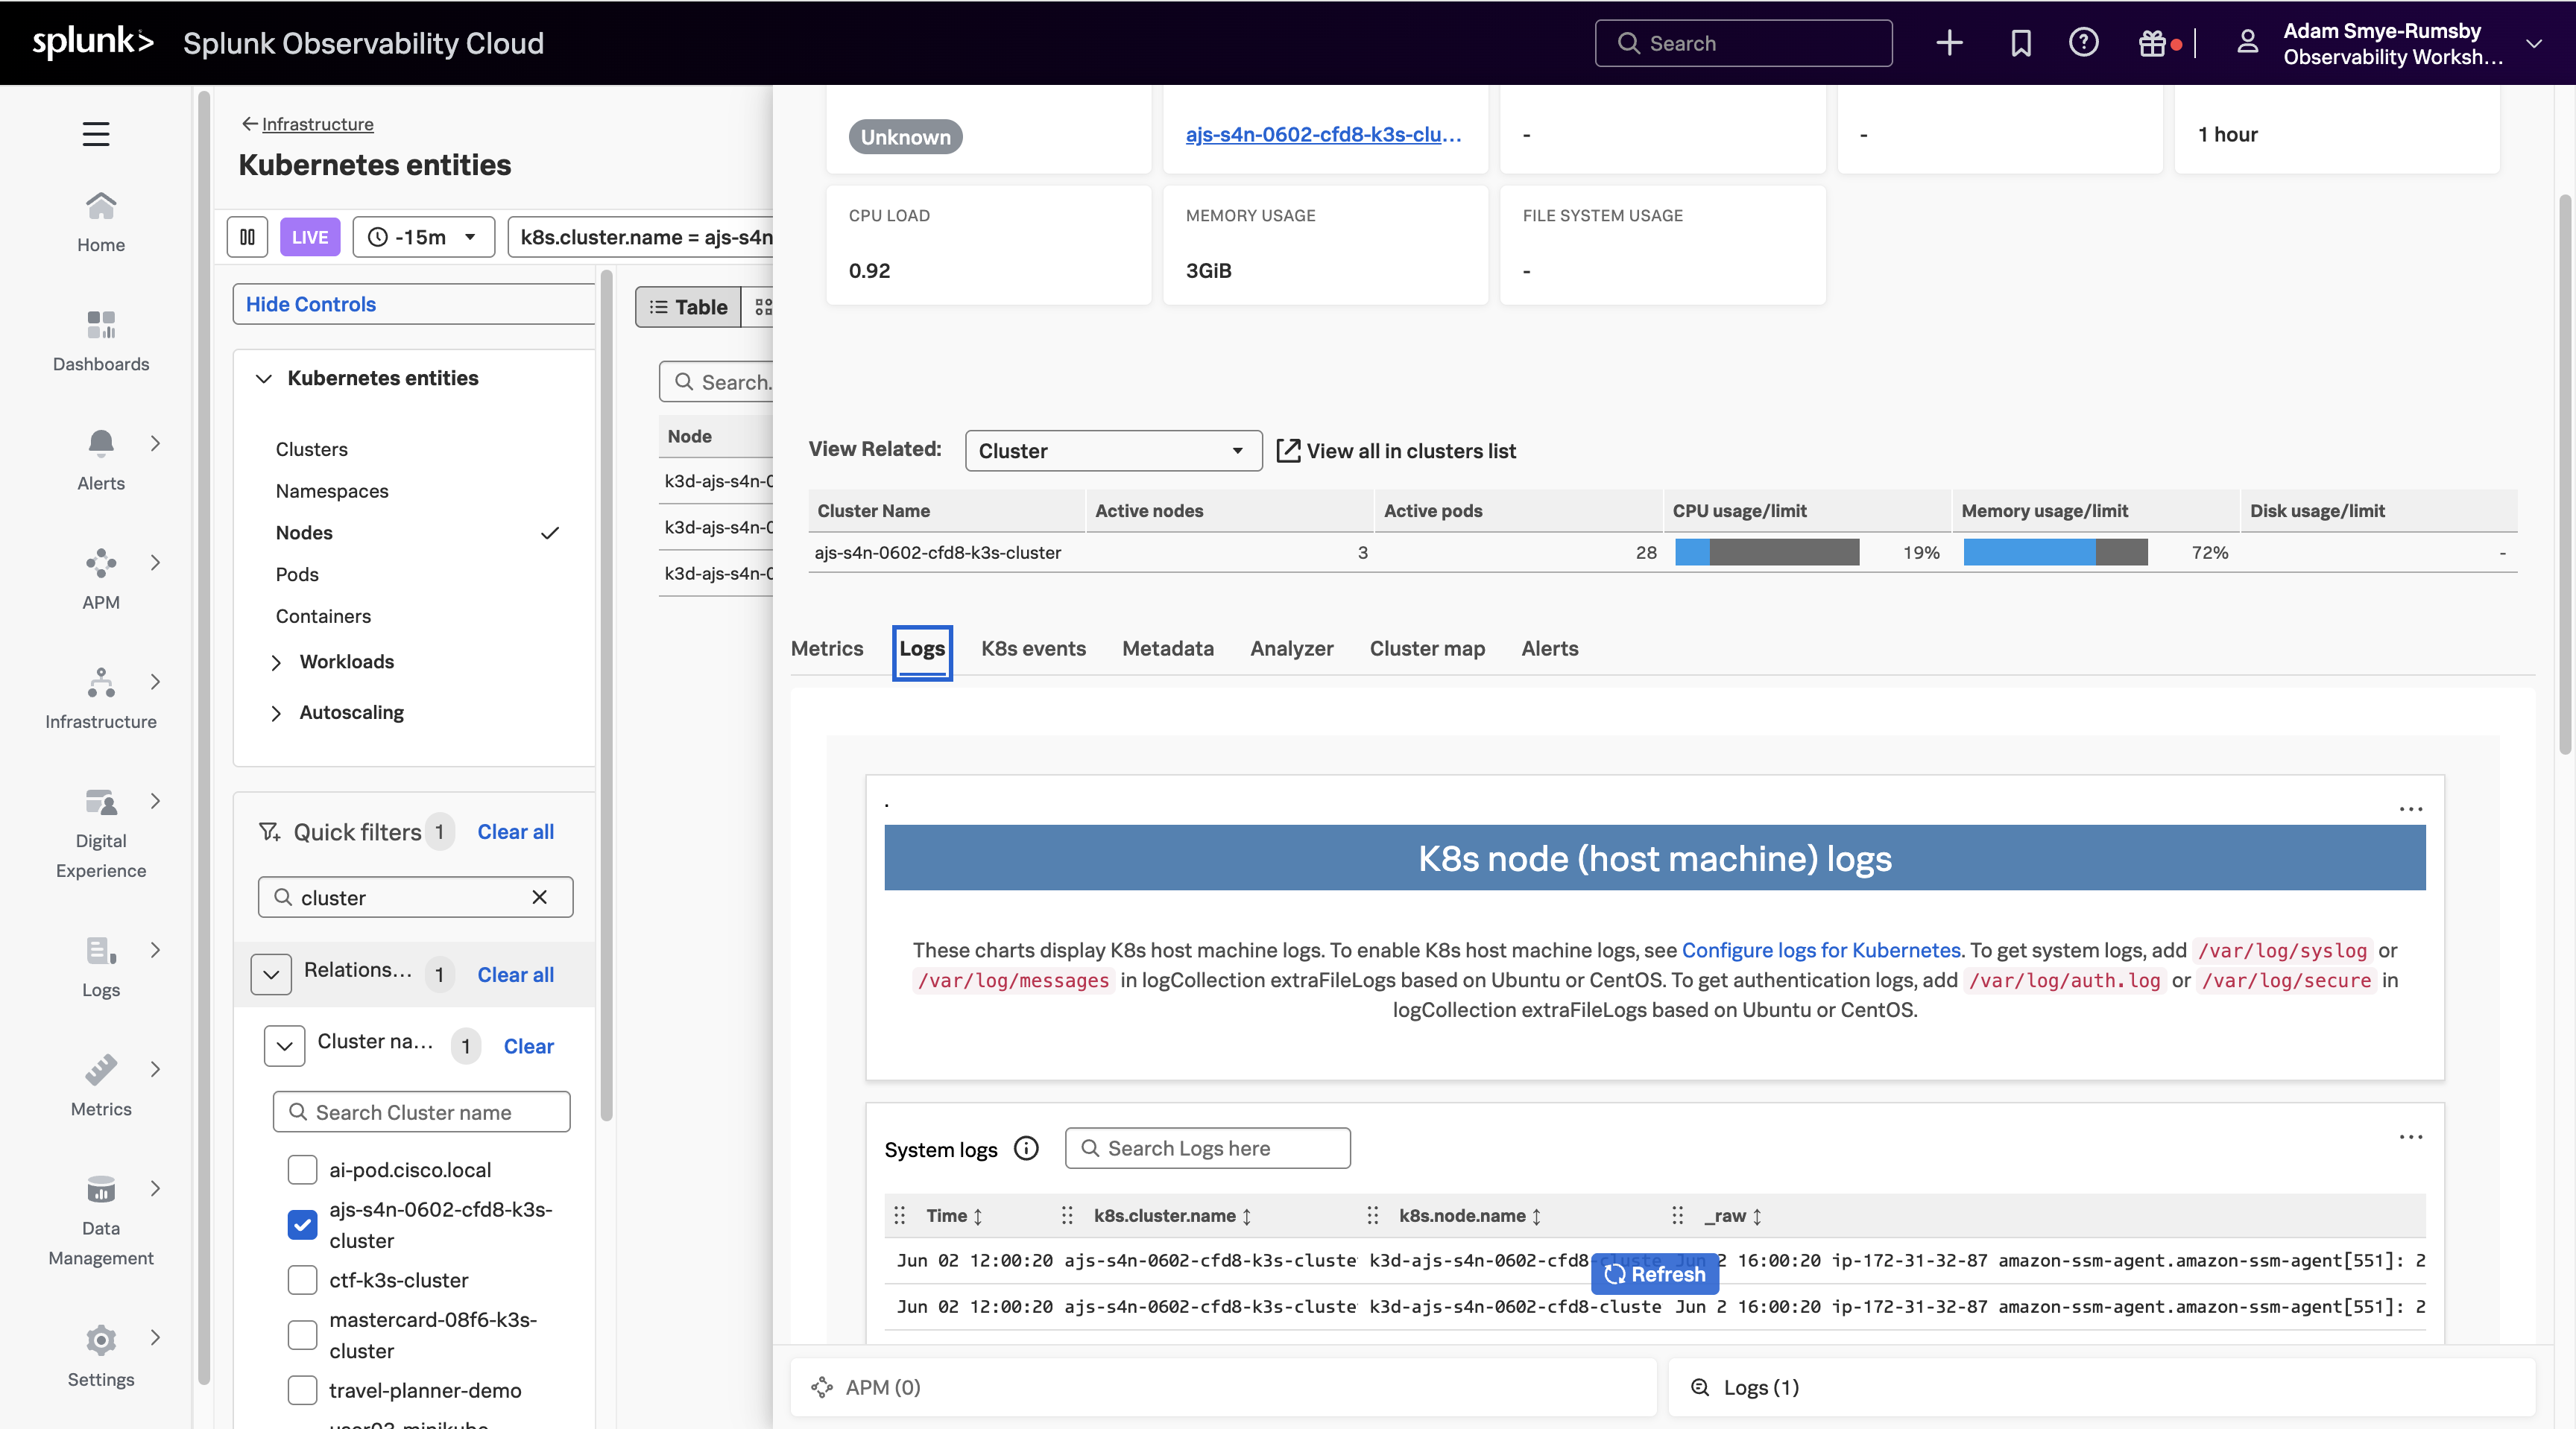Viewport: 2576px width, 1429px height.
Task: Open Alerts bell icon in sidebar
Action: (x=101, y=443)
